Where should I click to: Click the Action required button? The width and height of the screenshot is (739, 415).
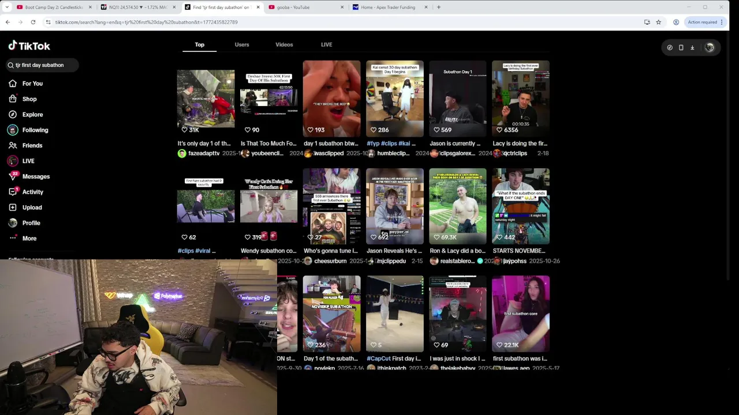[x=702, y=22]
